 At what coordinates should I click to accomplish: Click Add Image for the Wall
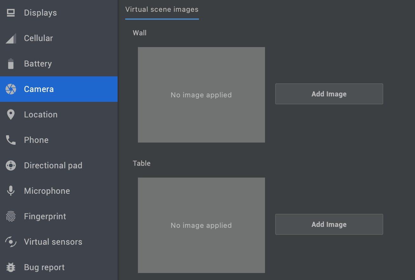point(329,94)
